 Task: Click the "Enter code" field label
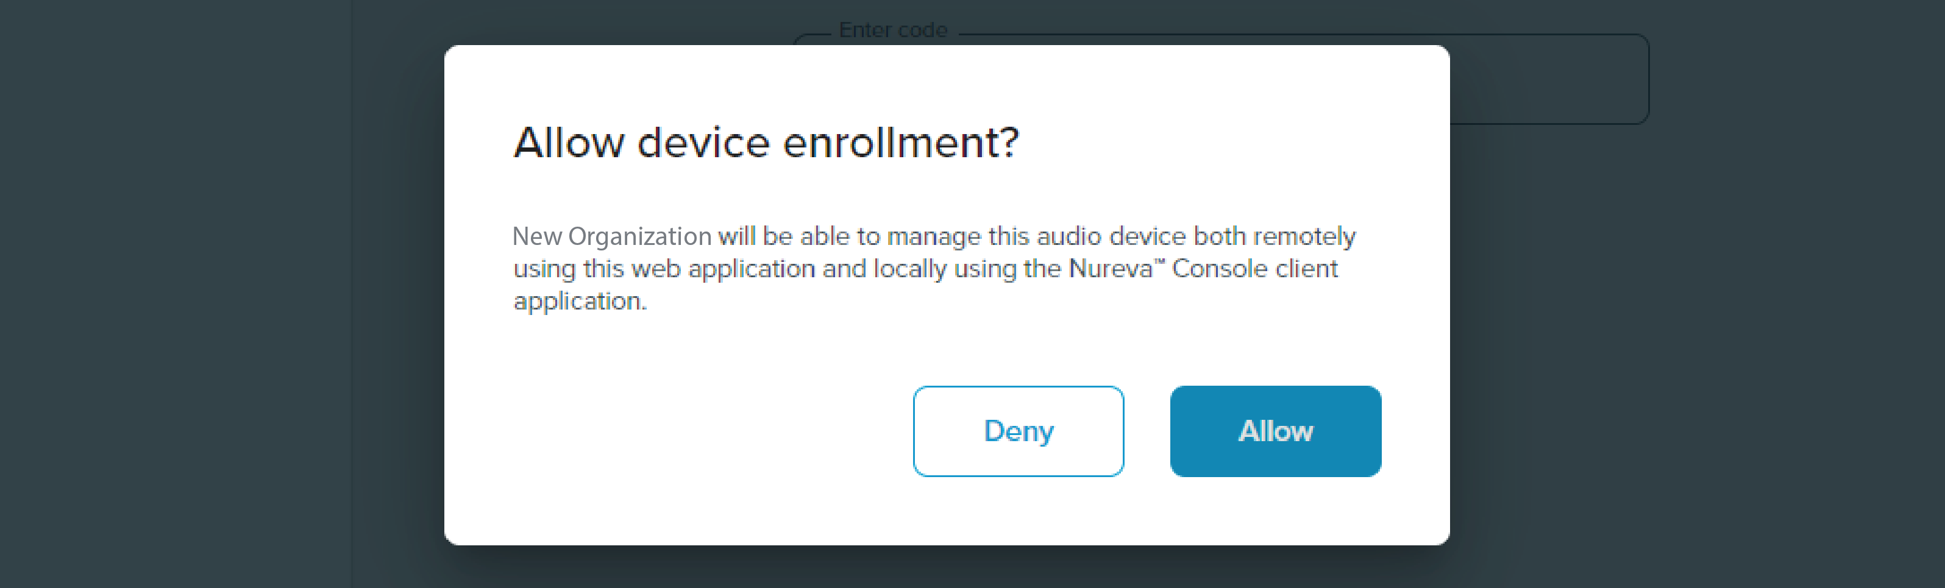click(893, 30)
